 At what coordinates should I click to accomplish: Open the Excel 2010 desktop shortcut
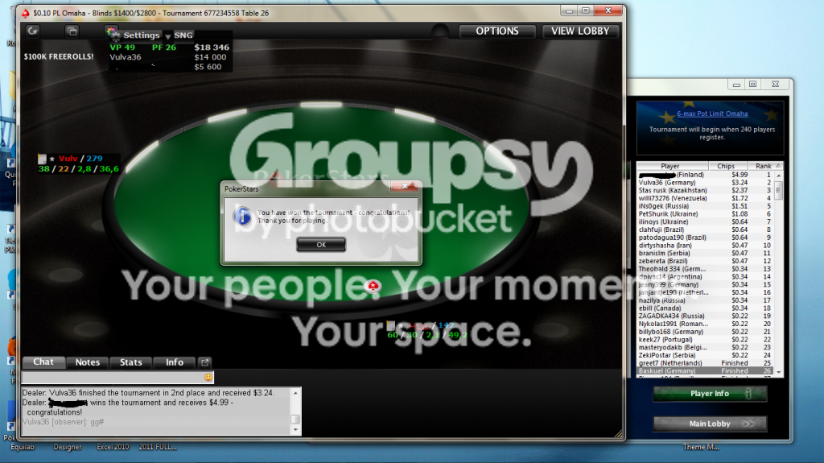[113, 447]
